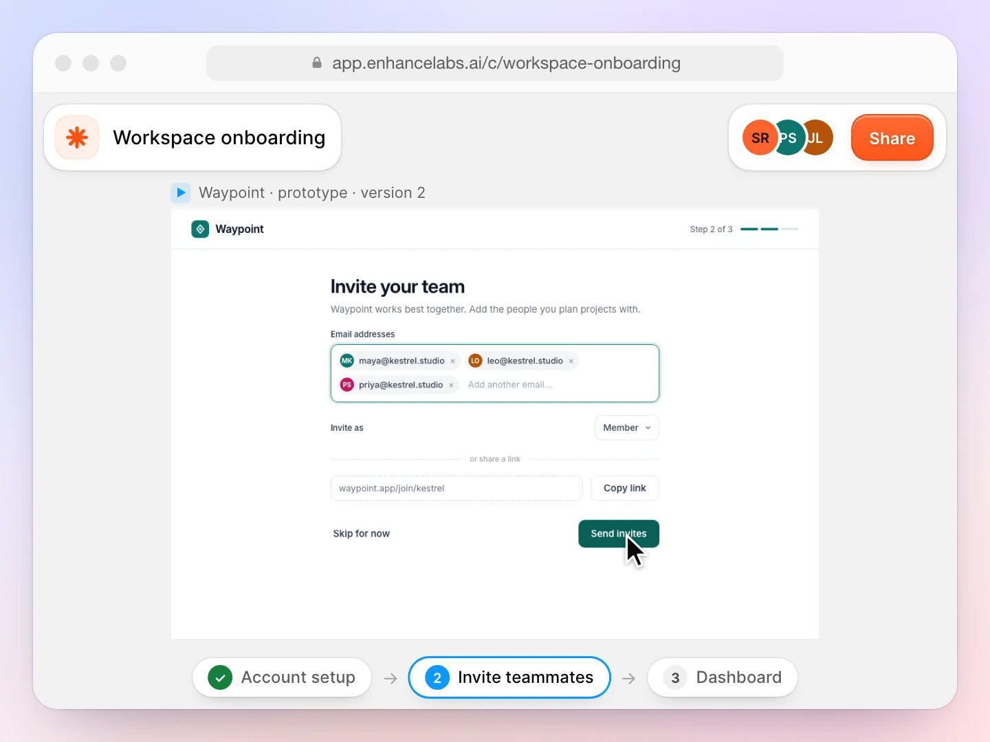Click the LO avatar on leo's chip
The image size is (990, 742).
[x=475, y=361]
